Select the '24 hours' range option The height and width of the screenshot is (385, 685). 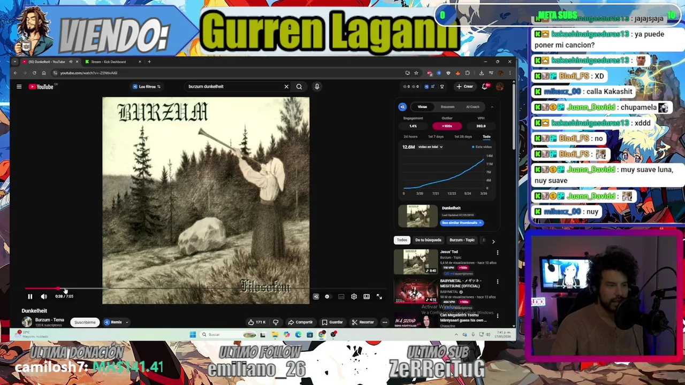410,137
